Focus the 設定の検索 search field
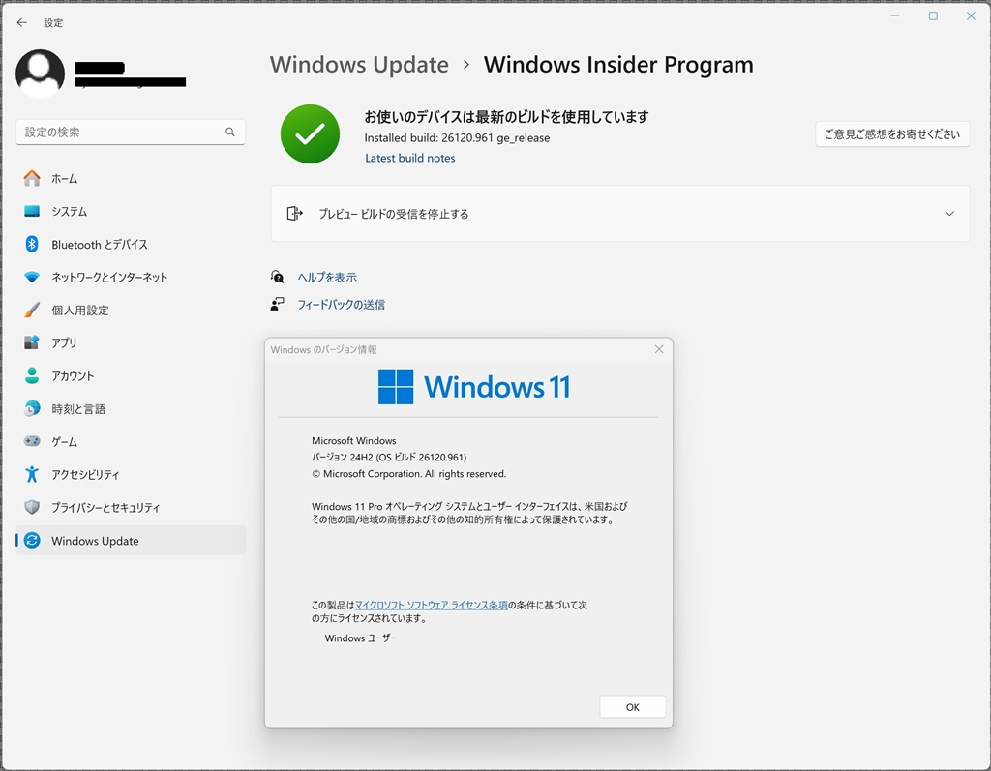Viewport: 991px width, 771px height. [x=131, y=133]
